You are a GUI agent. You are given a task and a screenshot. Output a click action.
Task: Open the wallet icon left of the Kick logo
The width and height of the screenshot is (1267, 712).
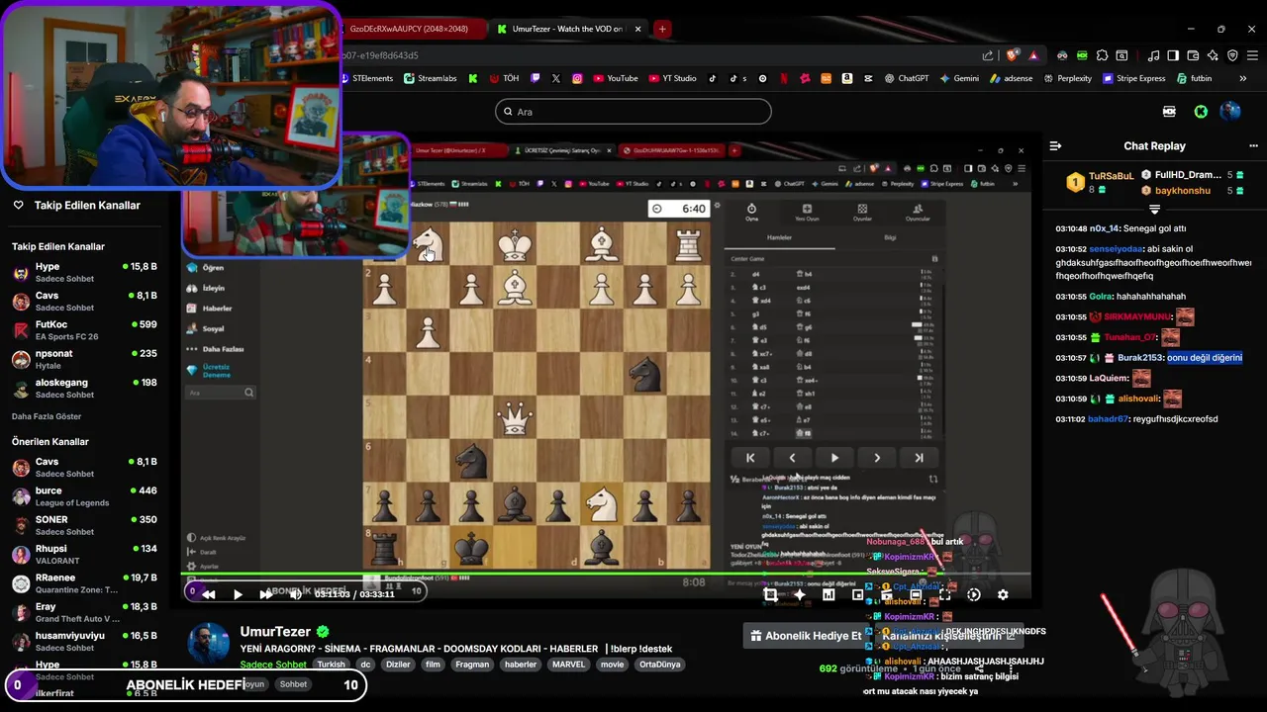click(1170, 112)
